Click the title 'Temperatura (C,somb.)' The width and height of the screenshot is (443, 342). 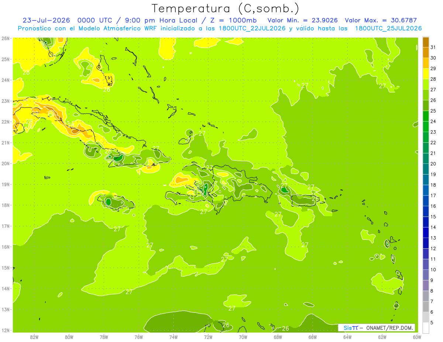(x=226, y=8)
